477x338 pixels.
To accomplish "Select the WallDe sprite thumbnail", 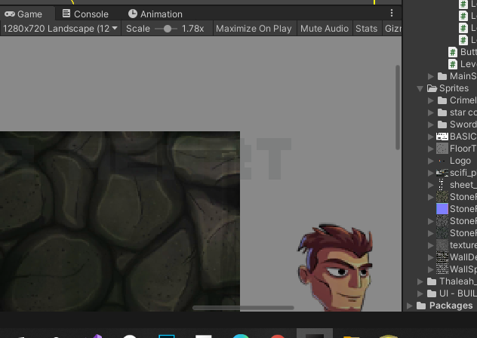I will tap(442, 257).
